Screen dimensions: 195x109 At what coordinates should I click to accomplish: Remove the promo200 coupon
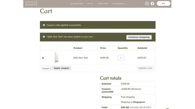click(x=136, y=89)
